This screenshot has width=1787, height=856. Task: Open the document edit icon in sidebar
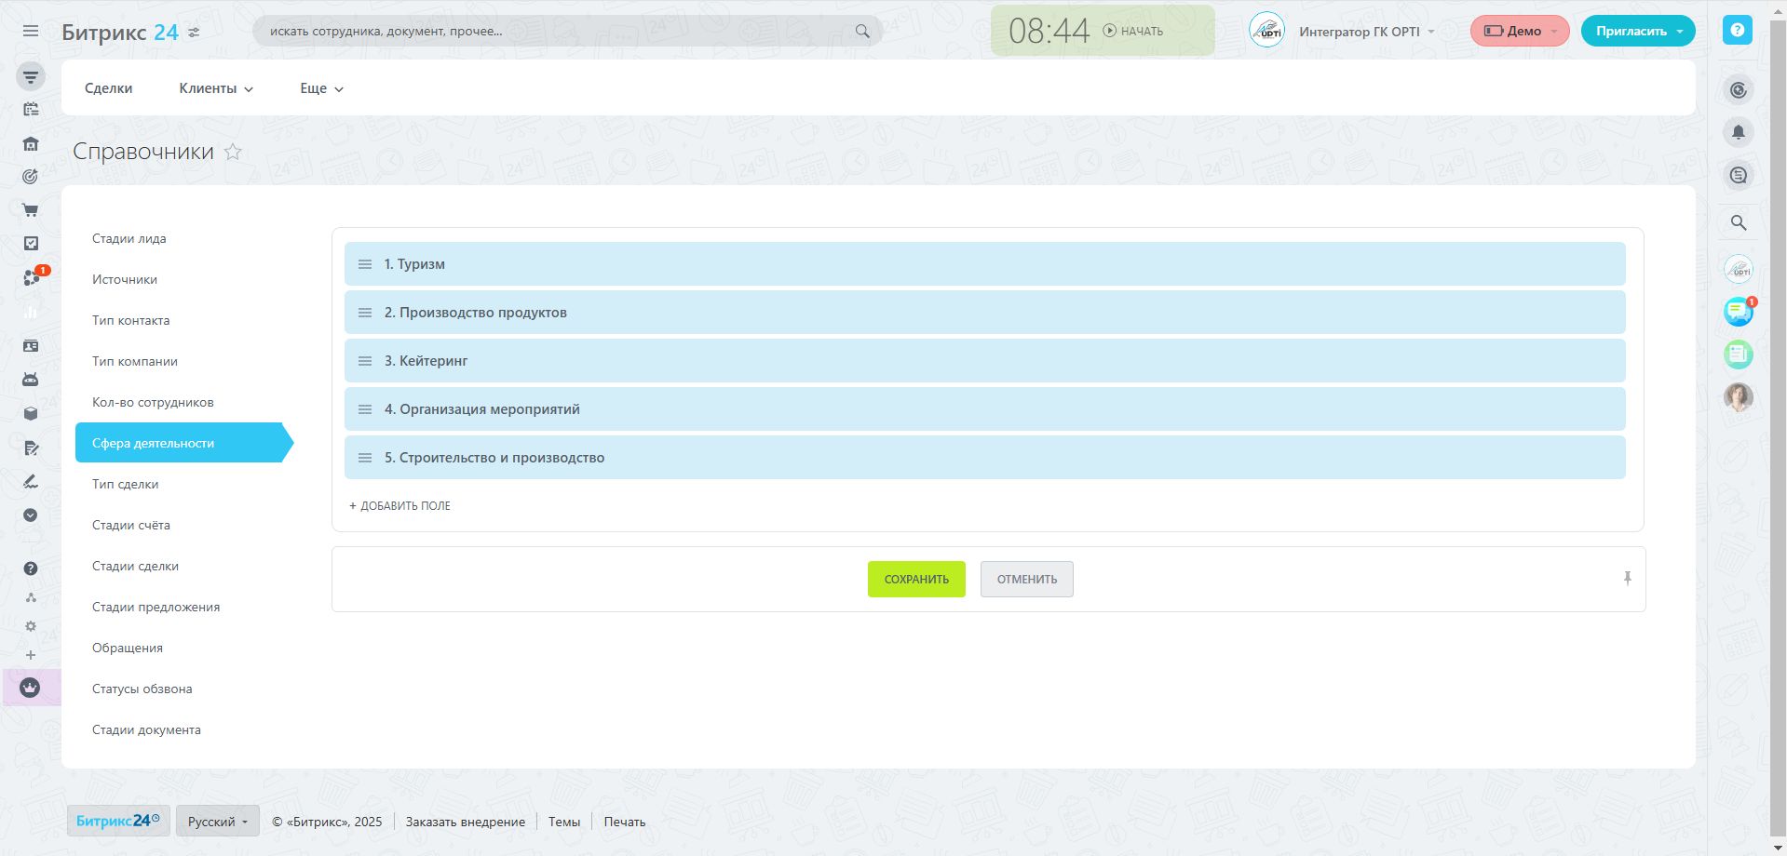[31, 448]
